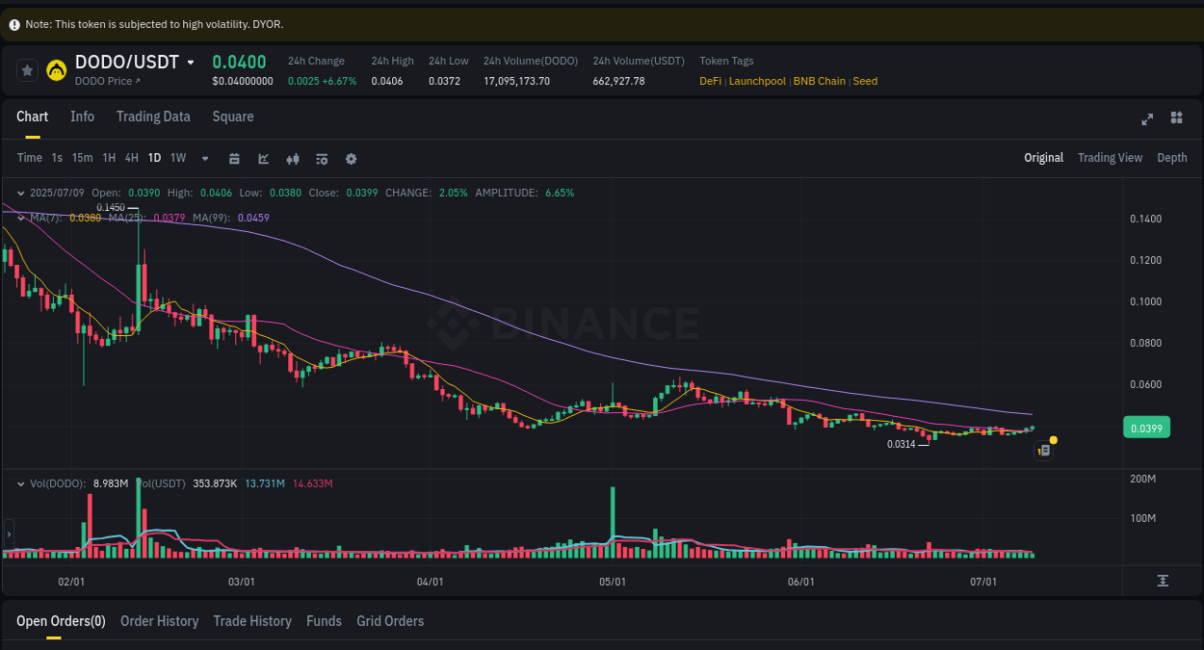Image resolution: width=1204 pixels, height=650 pixels.
Task: Collapse the 2025/07/09 OHLC data row
Action: [21, 193]
